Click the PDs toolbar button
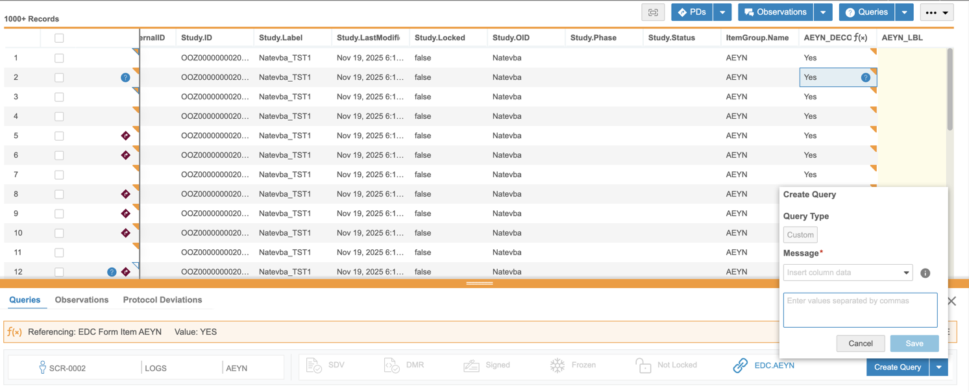This screenshot has height=392, width=969. tap(692, 12)
